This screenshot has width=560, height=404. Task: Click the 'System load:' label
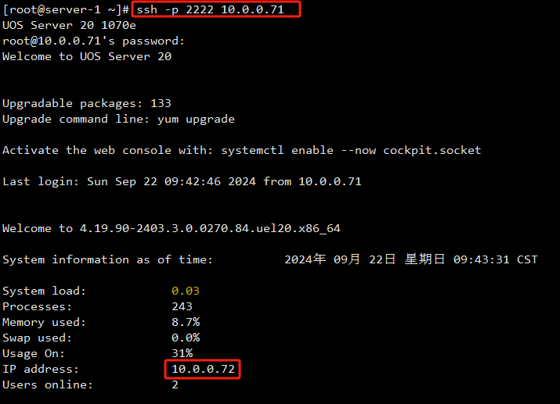[x=45, y=291]
